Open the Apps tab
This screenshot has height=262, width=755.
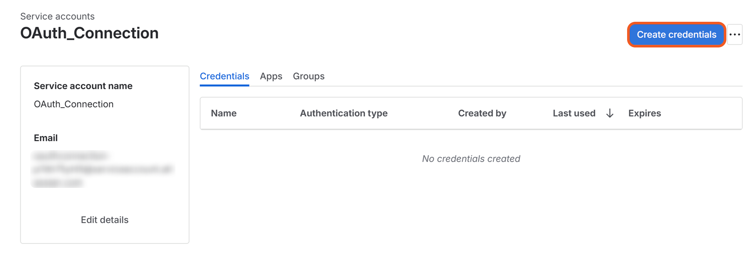[271, 76]
